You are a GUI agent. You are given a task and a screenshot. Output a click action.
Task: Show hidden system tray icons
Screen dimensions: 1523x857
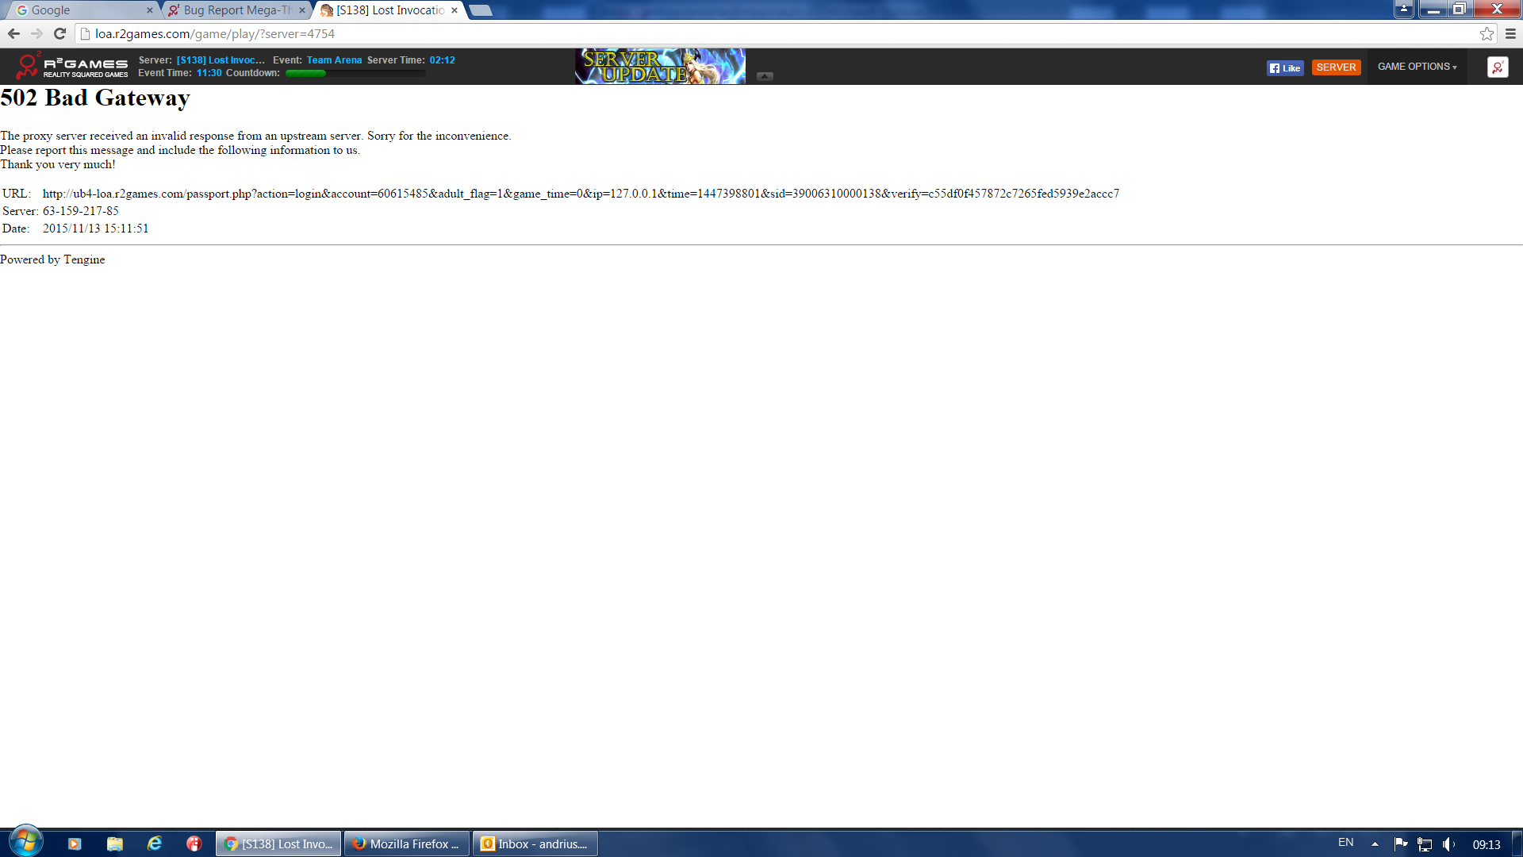(x=1375, y=844)
